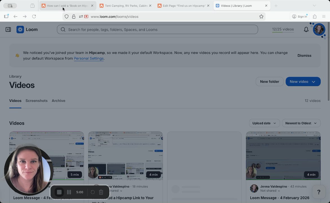
Task: Open the help question mark button
Action: 319,192
